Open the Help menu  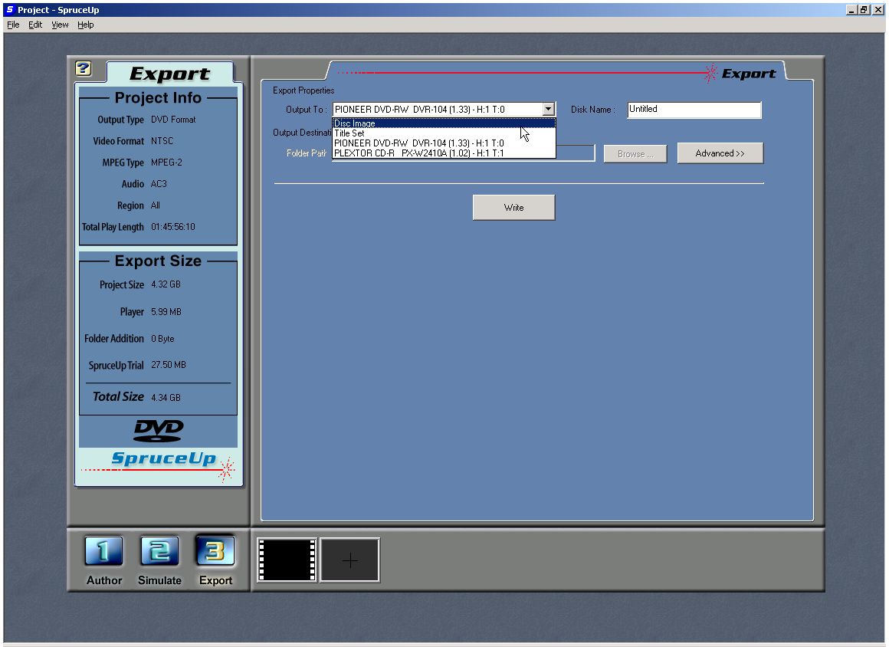86,25
